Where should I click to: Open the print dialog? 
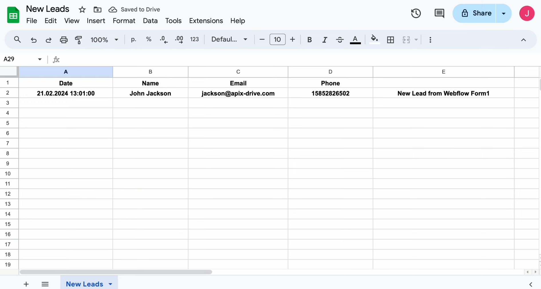click(x=64, y=40)
